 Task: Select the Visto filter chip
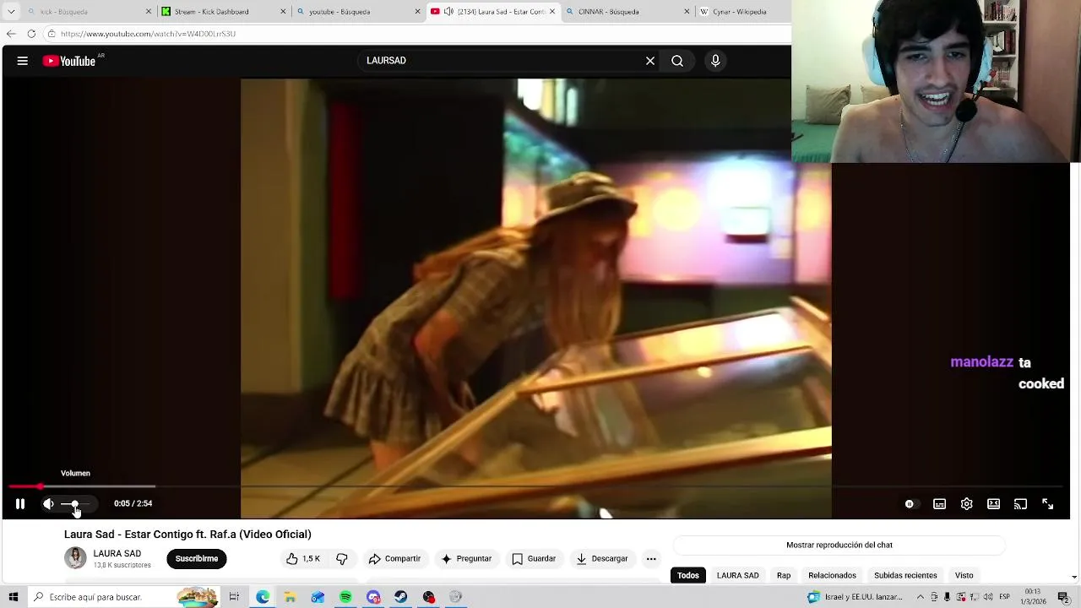(964, 575)
